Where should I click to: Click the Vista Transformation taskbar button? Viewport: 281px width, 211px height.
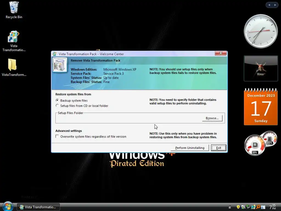(38, 207)
